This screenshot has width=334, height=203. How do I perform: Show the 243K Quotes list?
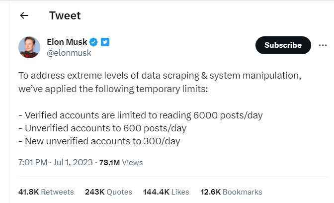pyautogui.click(x=108, y=192)
